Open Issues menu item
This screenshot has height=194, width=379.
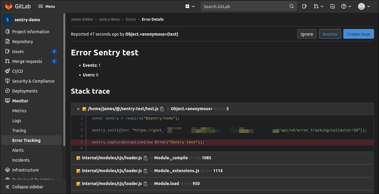click(31, 51)
